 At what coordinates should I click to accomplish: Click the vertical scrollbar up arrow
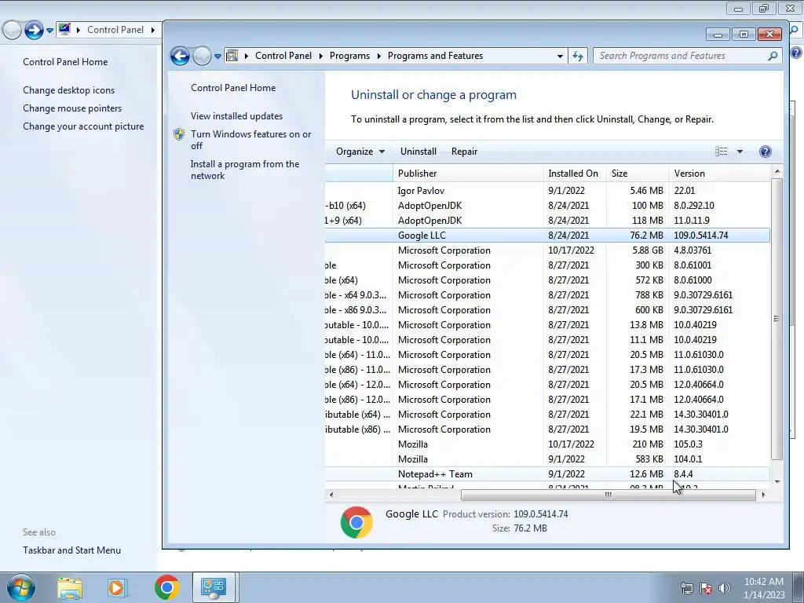coord(777,171)
